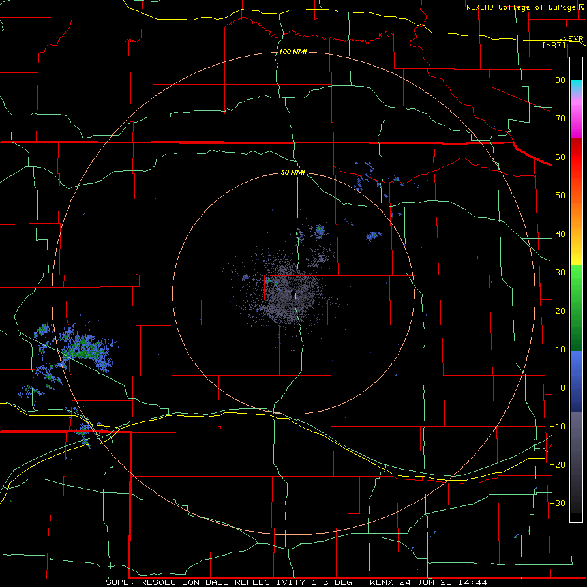Click the 50 dBZ legend value

pyautogui.click(x=560, y=196)
